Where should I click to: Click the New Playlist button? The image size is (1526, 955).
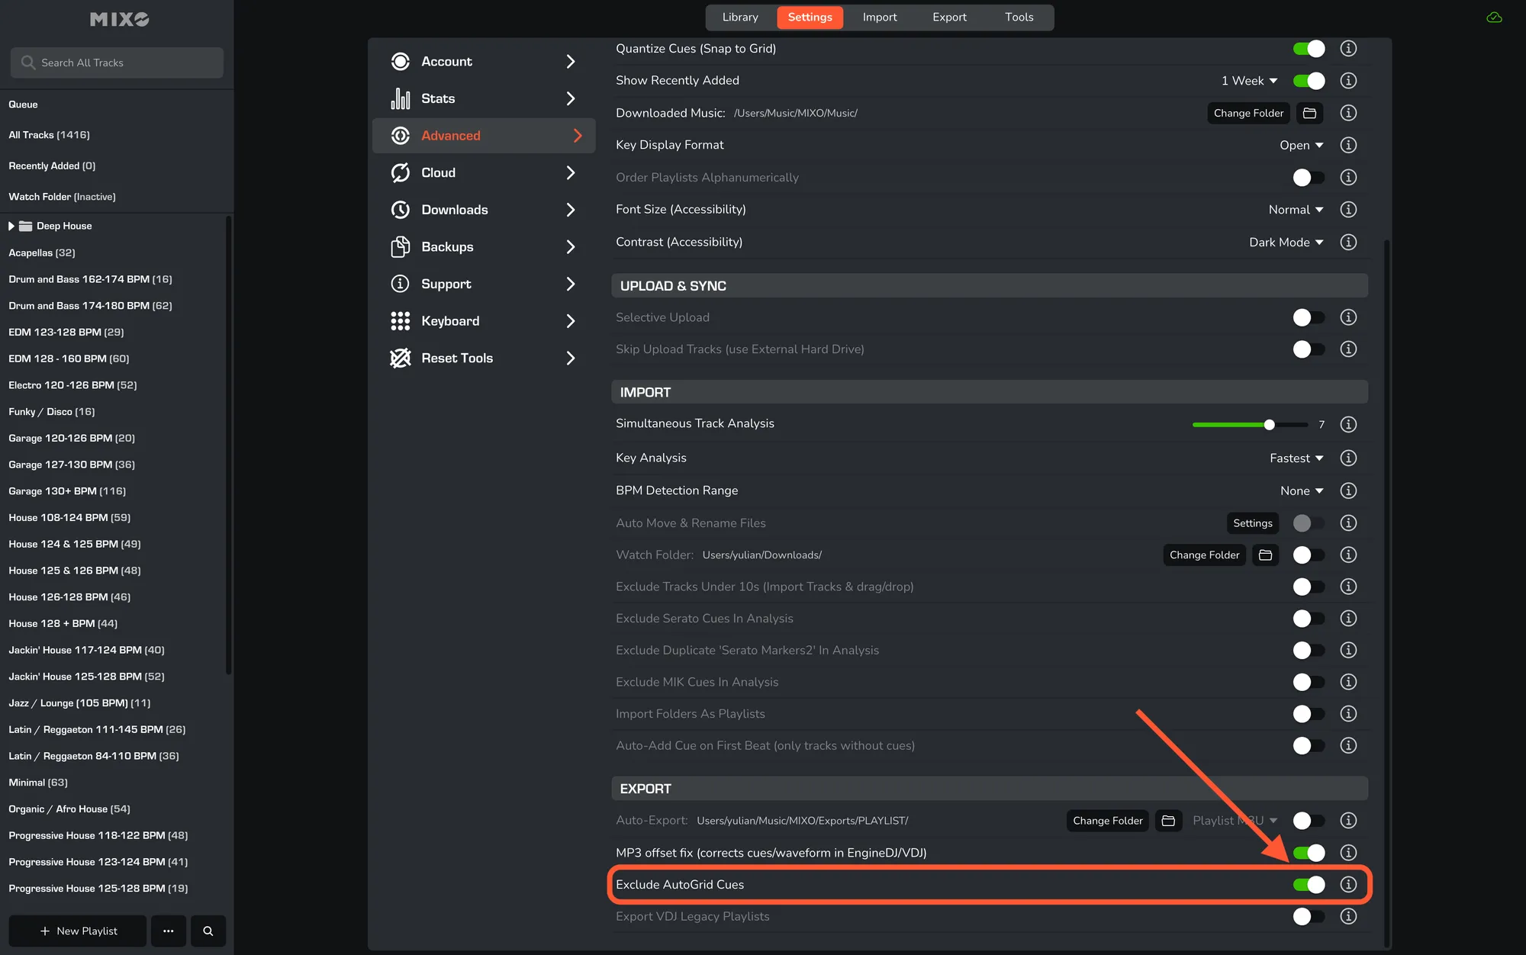point(78,931)
